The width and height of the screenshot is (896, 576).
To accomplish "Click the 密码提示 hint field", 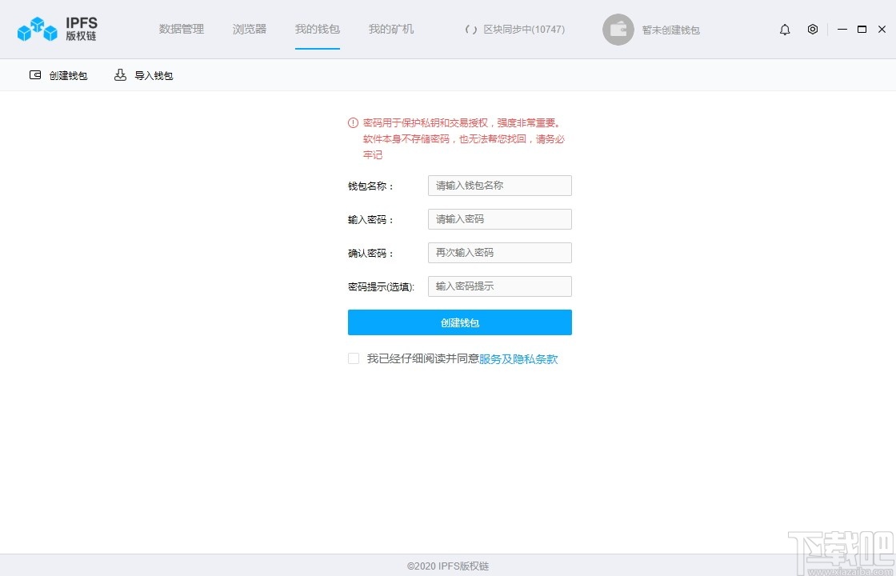I will 499,286.
